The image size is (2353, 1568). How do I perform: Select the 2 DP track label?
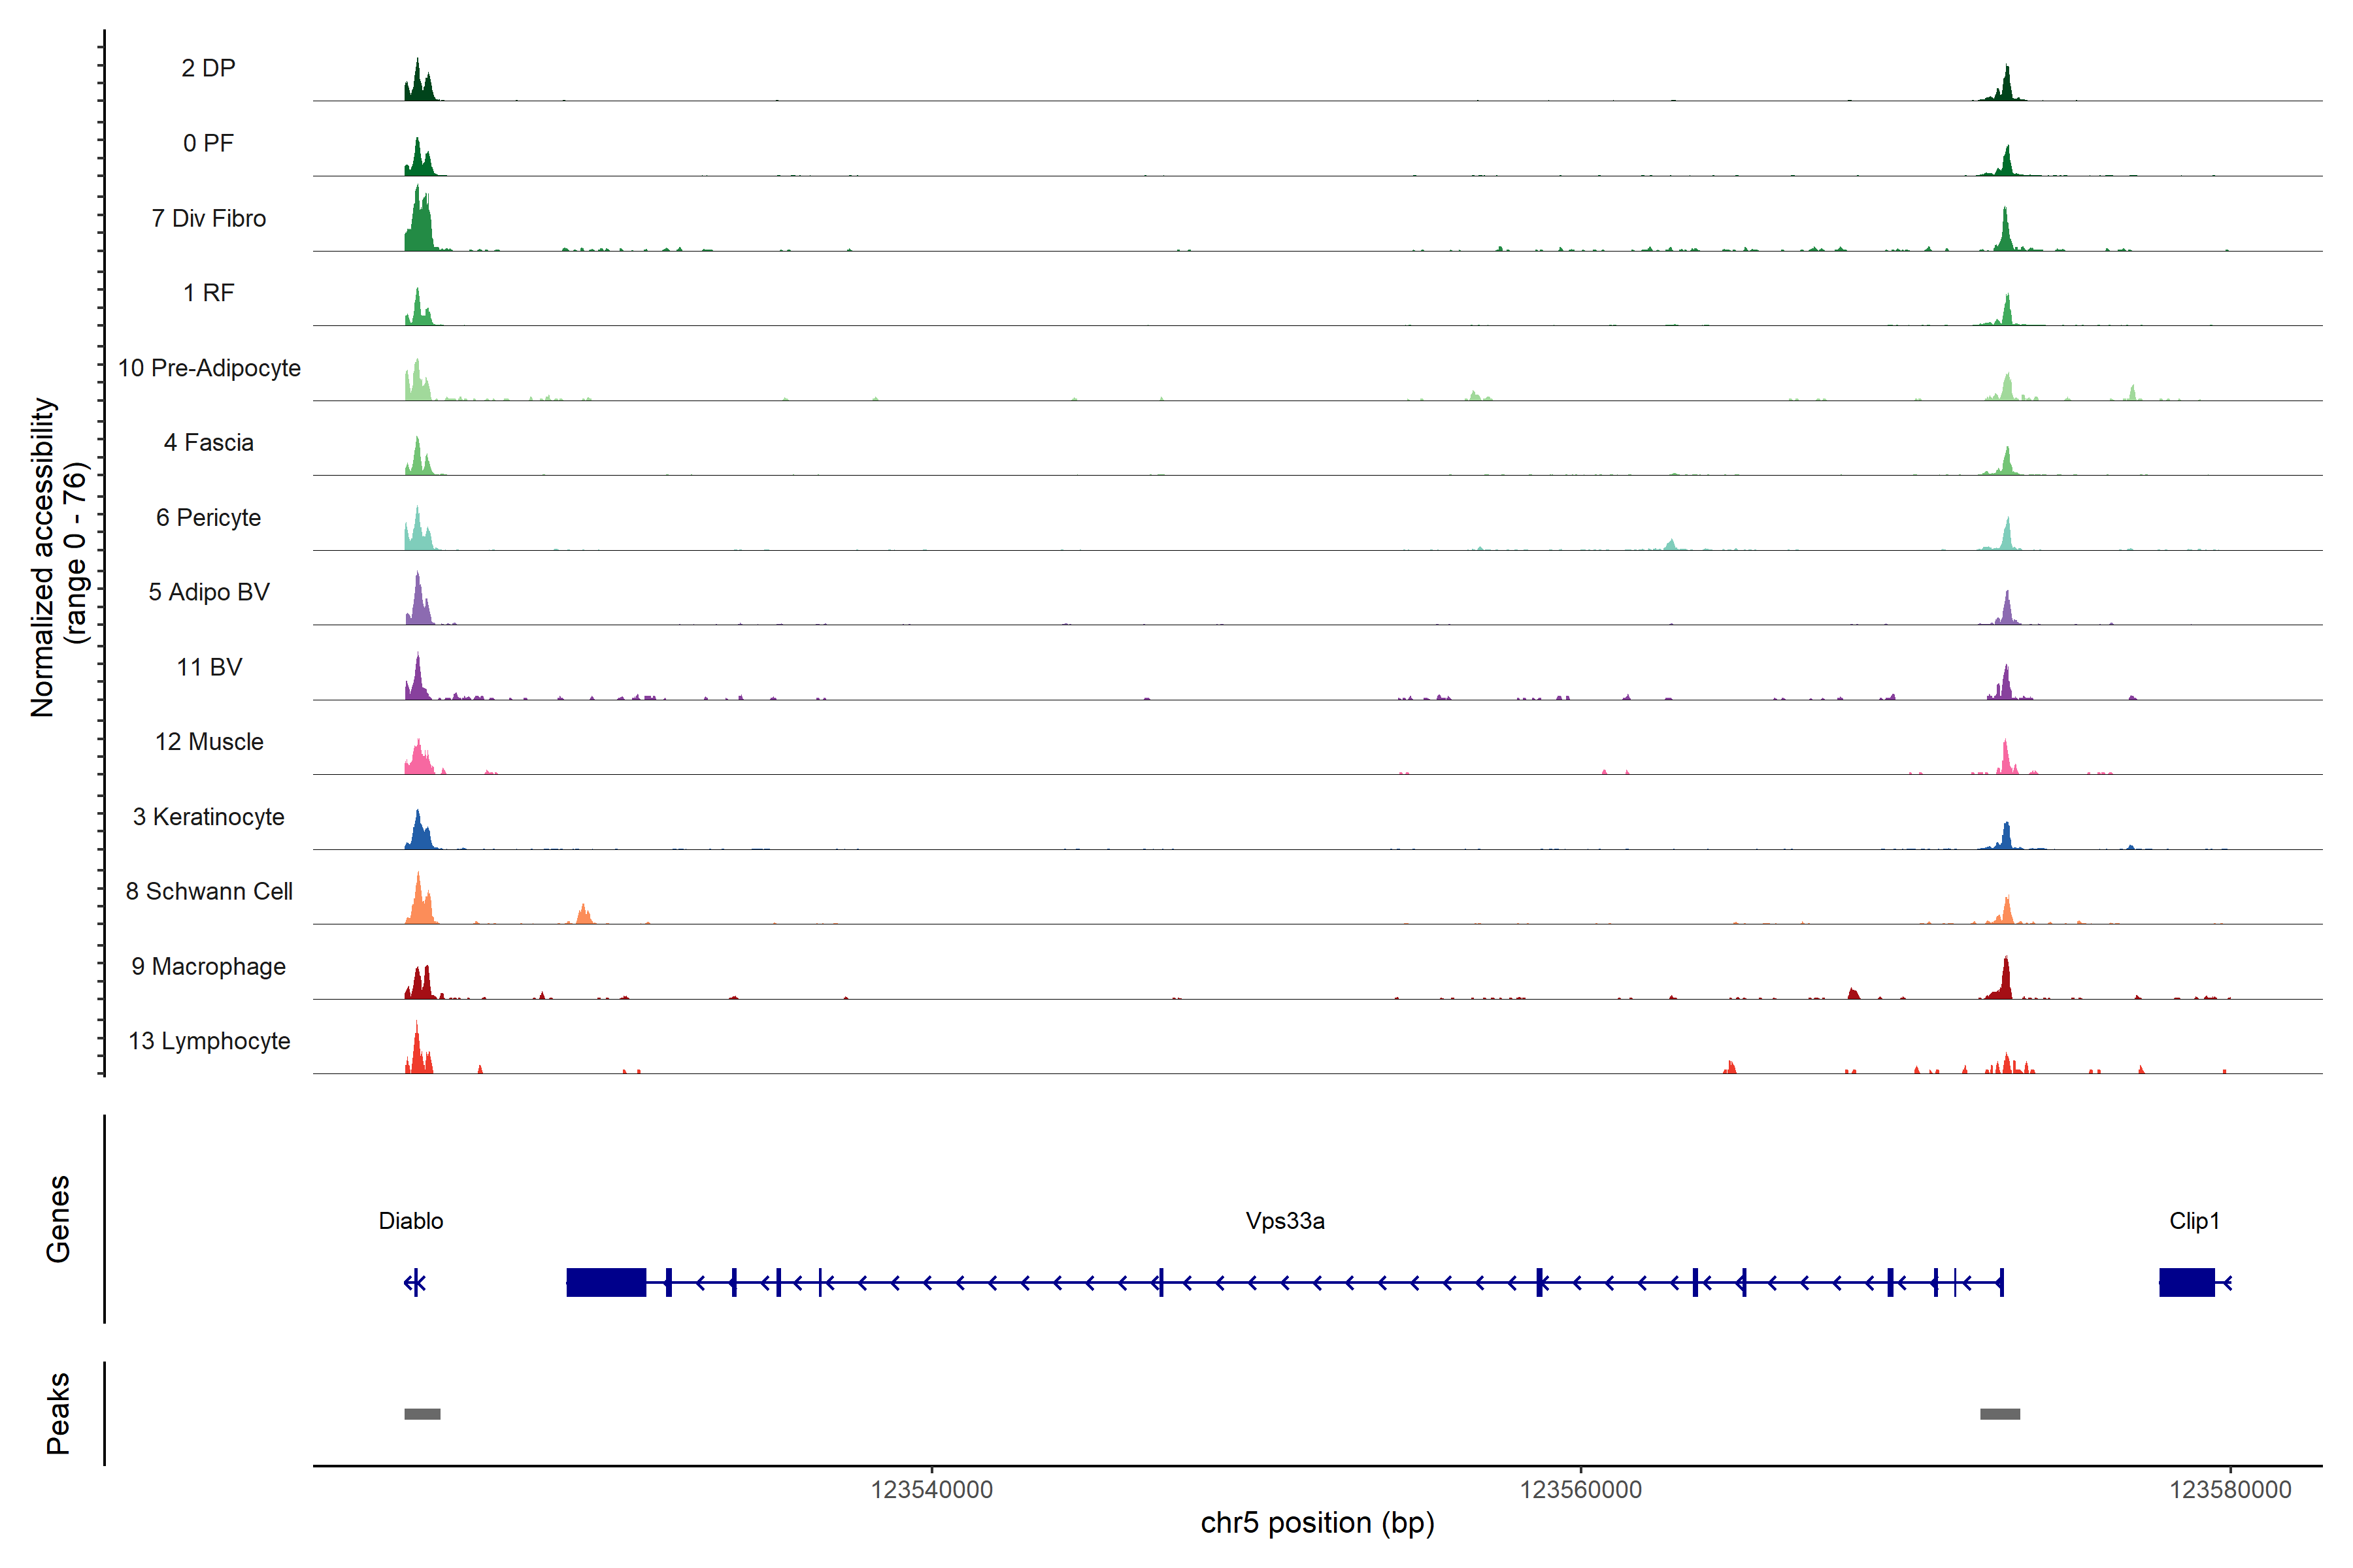208,68
